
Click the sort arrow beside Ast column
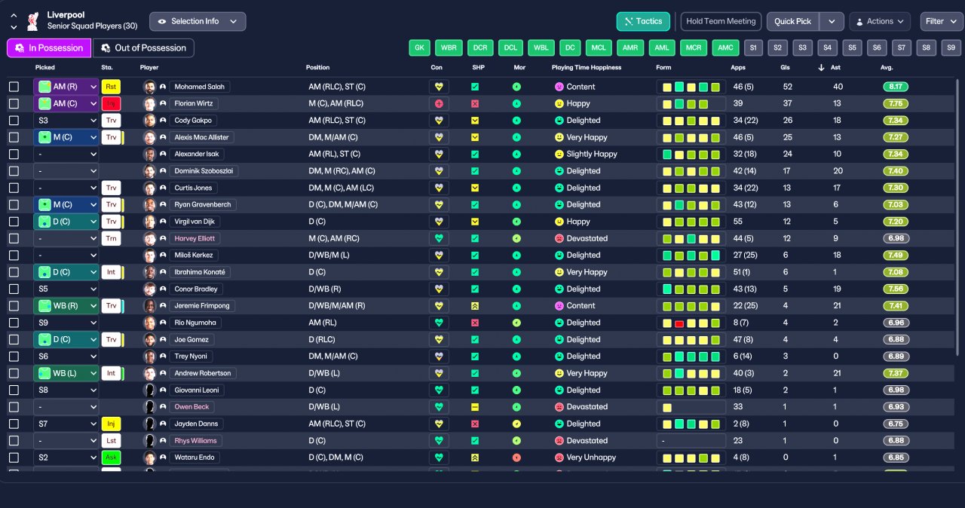click(x=821, y=68)
